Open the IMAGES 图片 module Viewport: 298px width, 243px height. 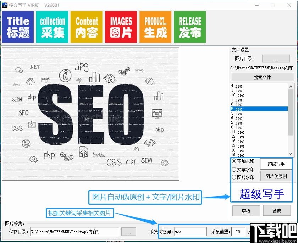121,27
